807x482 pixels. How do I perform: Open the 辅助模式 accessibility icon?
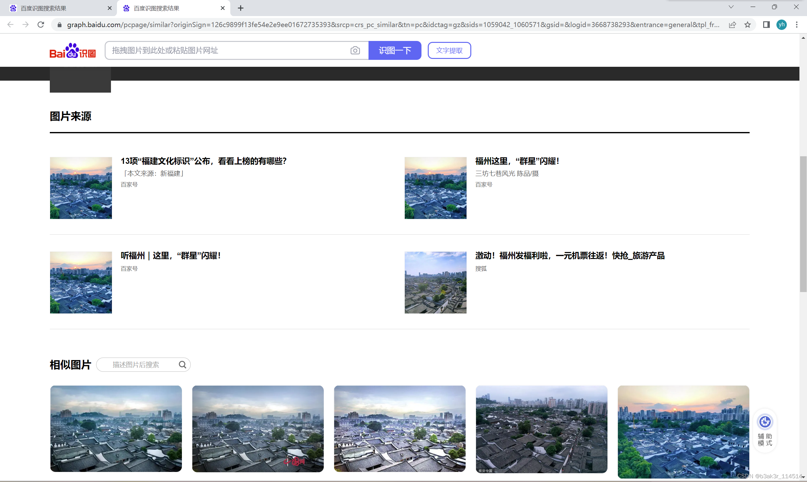[x=765, y=422]
